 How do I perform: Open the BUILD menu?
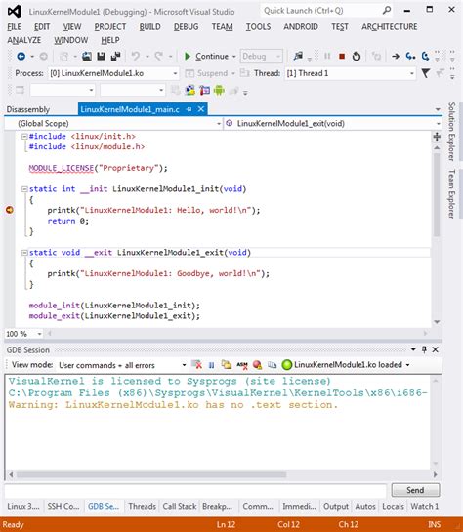pyautogui.click(x=150, y=26)
